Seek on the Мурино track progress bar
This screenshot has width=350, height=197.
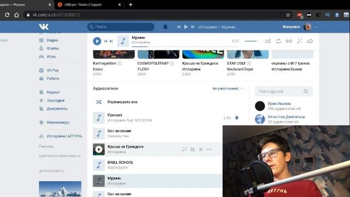click(x=185, y=47)
